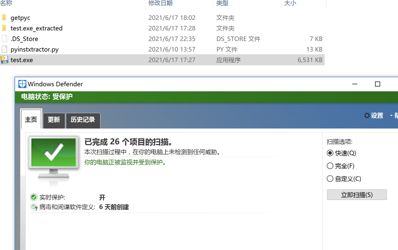Select the 完全(F) full scan option
The height and width of the screenshot is (250, 398).
click(x=330, y=166)
